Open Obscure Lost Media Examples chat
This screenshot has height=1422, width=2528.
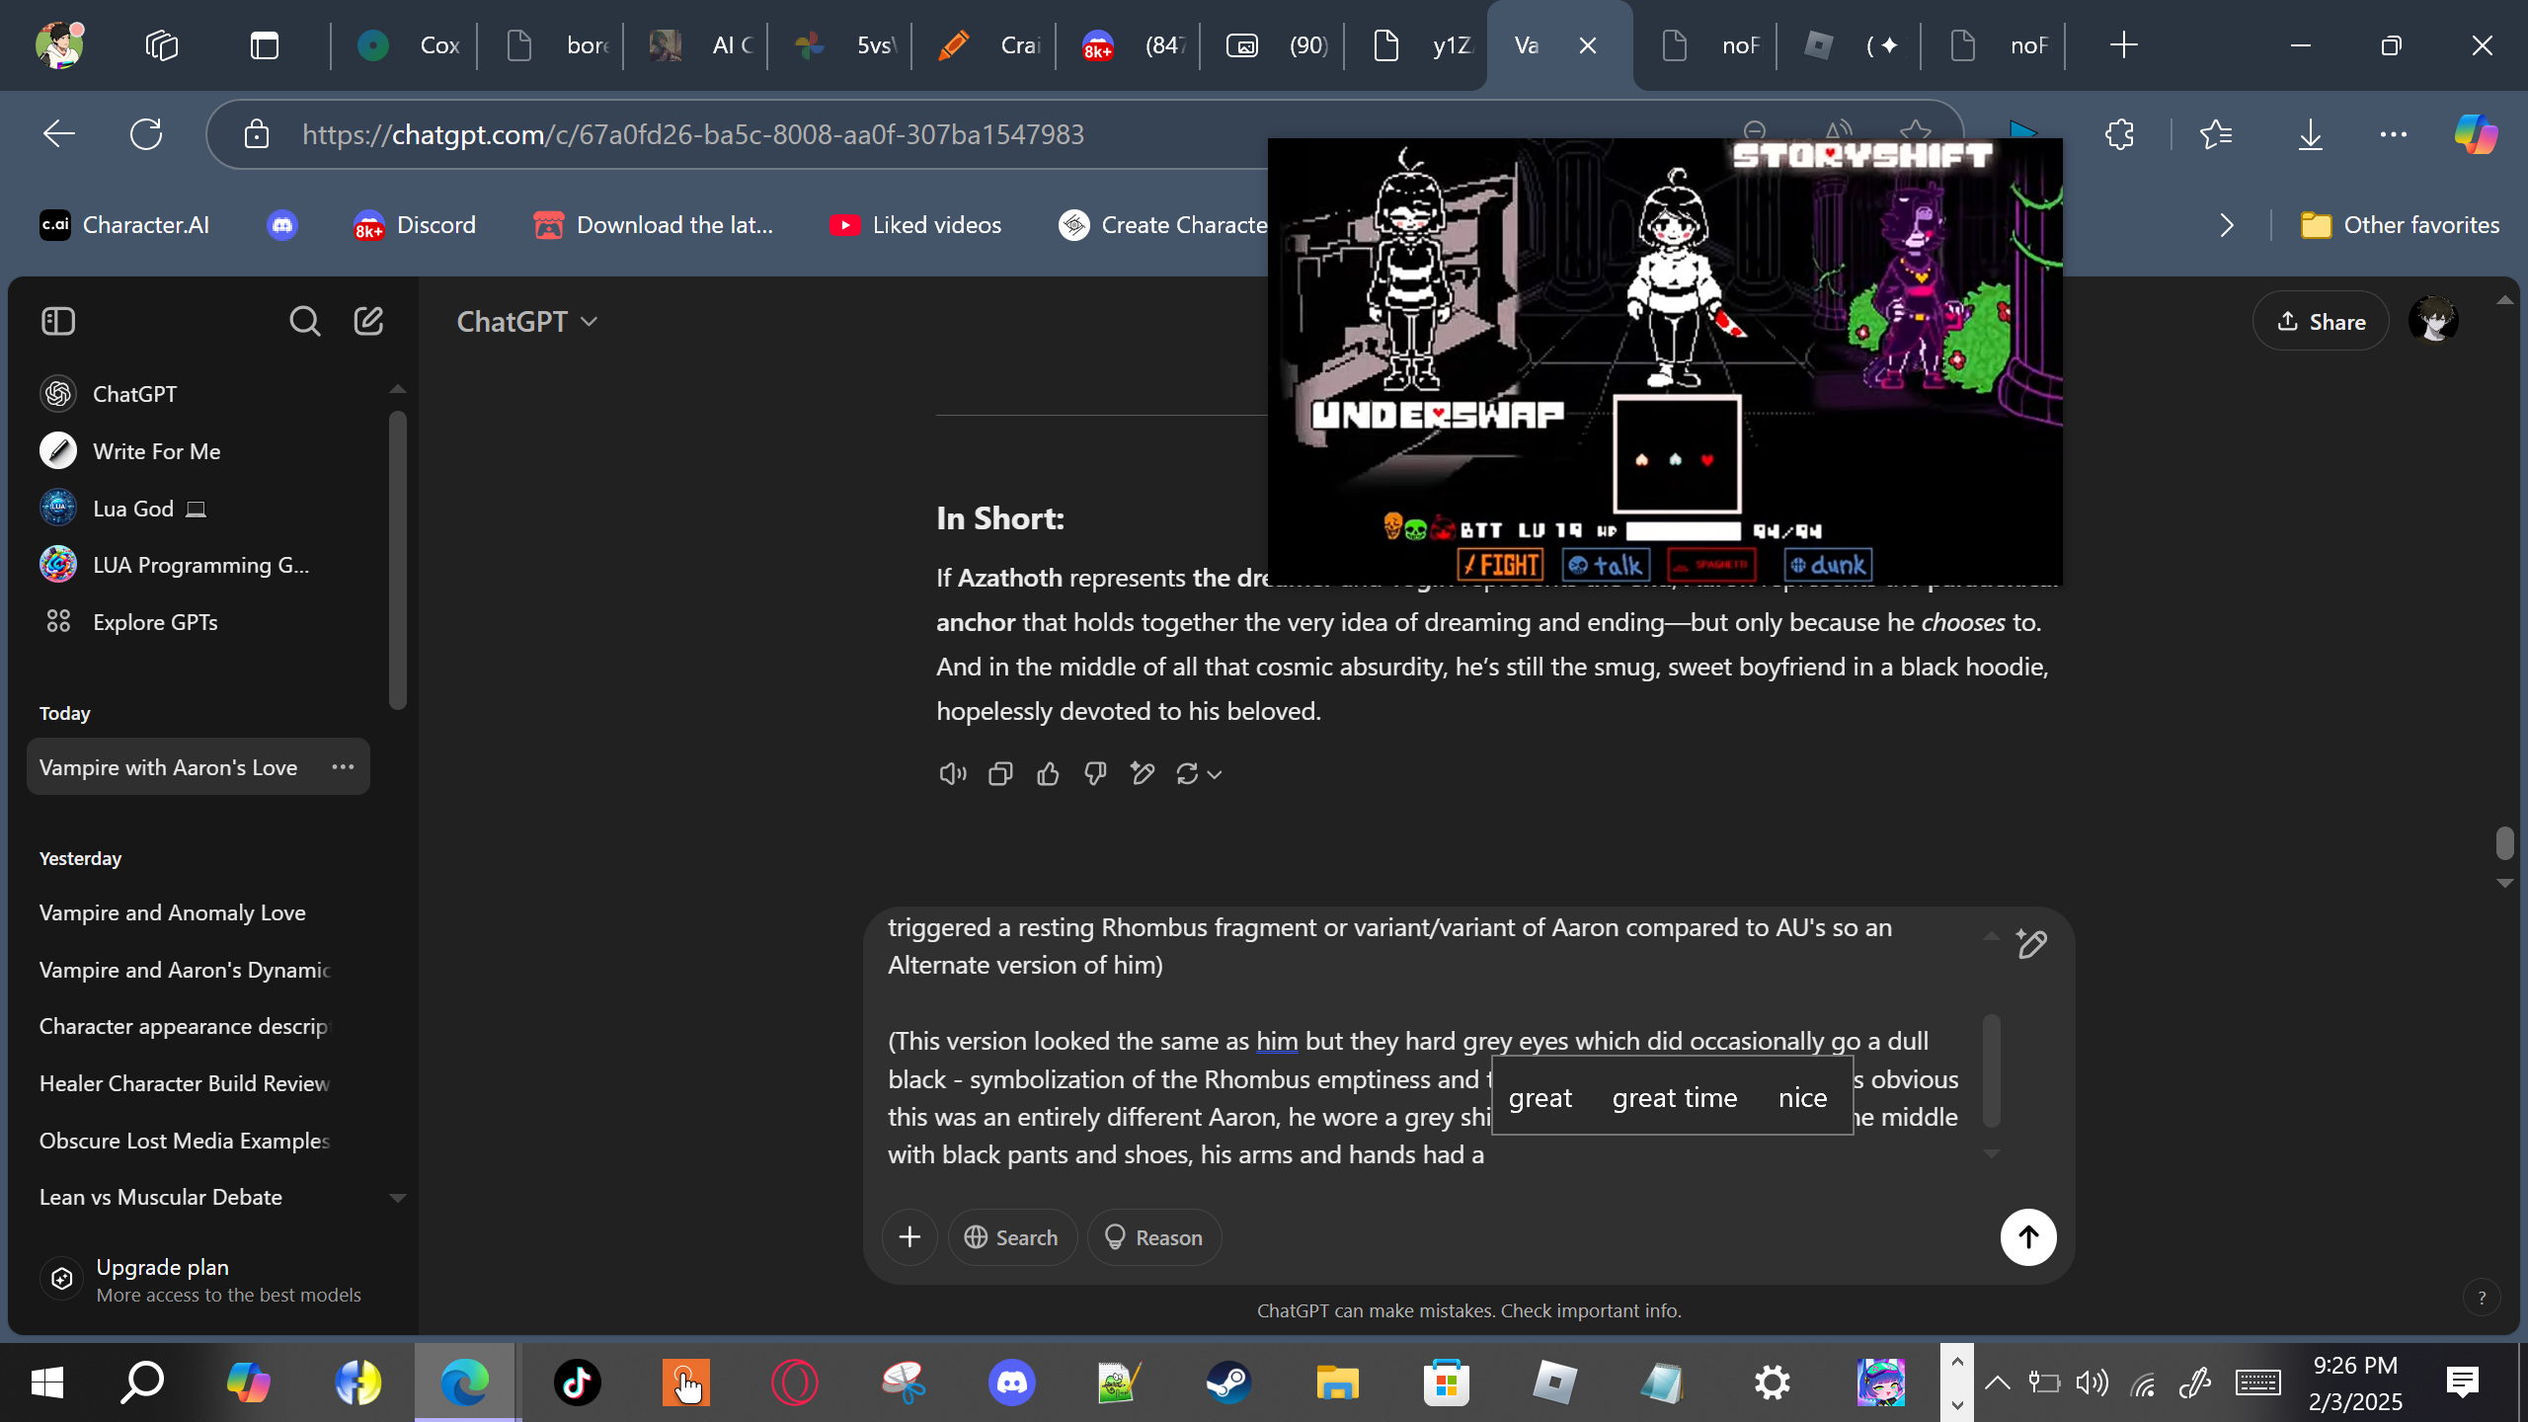pyautogui.click(x=197, y=1141)
